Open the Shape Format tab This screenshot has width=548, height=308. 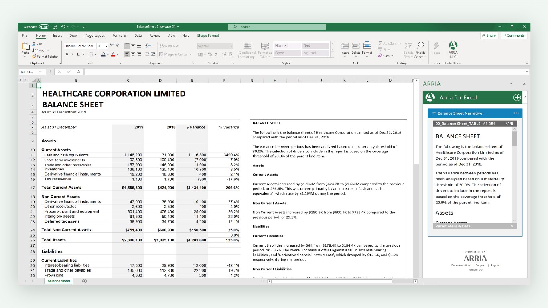coord(208,36)
